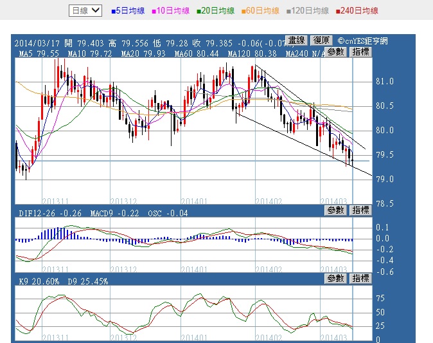
Task: Click the OSC -0.04 readout
Action: pyautogui.click(x=168, y=213)
